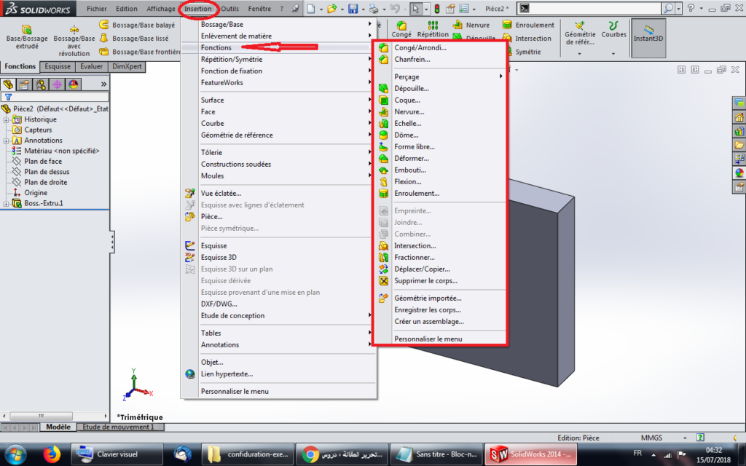Expand the Historique tree node
This screenshot has height=466, width=746.
[7, 119]
